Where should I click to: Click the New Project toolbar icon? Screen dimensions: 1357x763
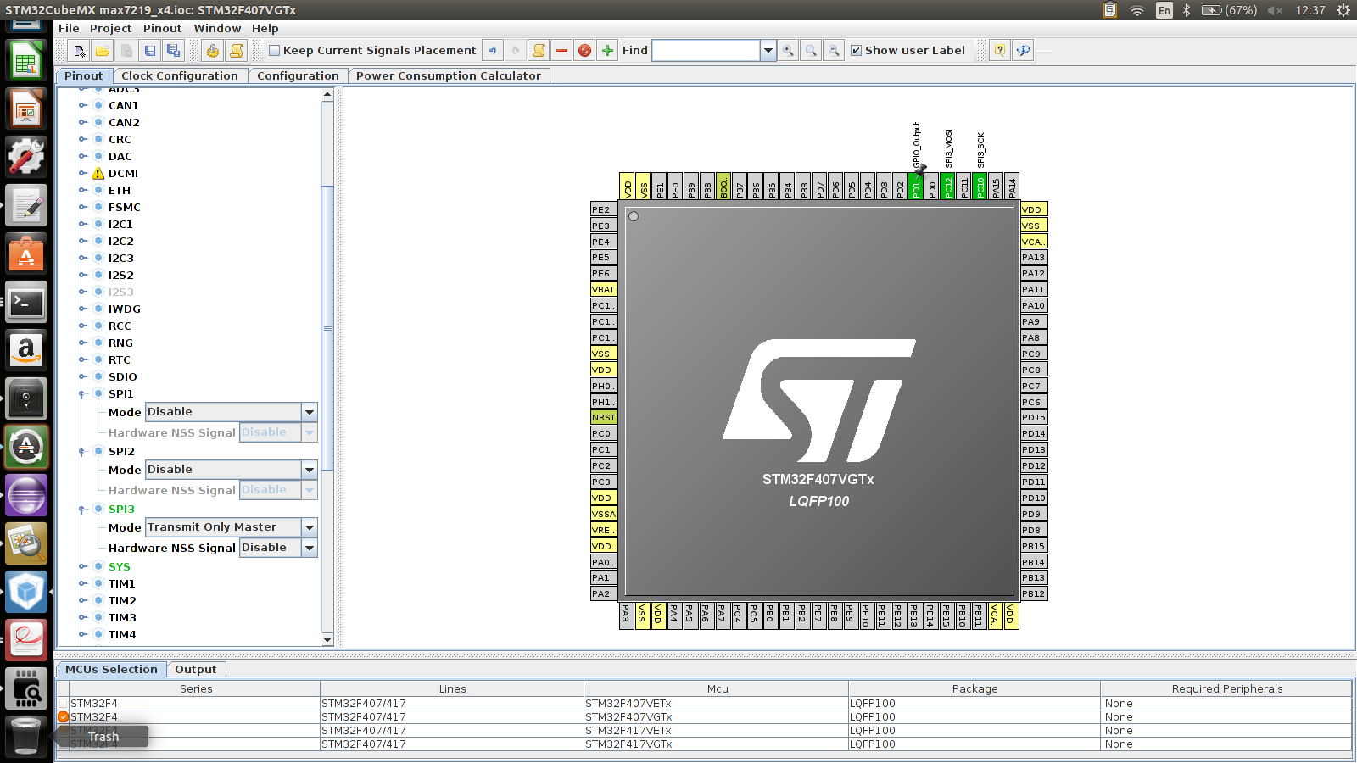79,51
